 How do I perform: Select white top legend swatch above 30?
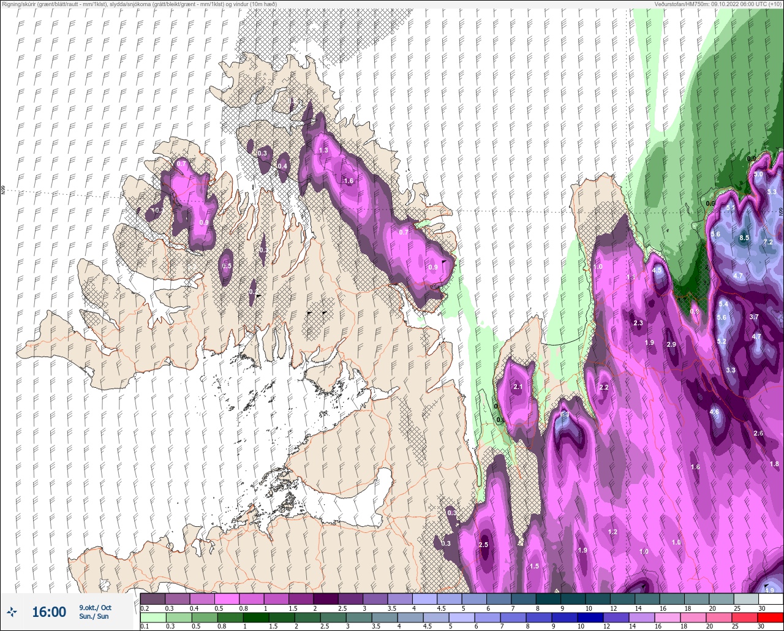[x=771, y=599]
